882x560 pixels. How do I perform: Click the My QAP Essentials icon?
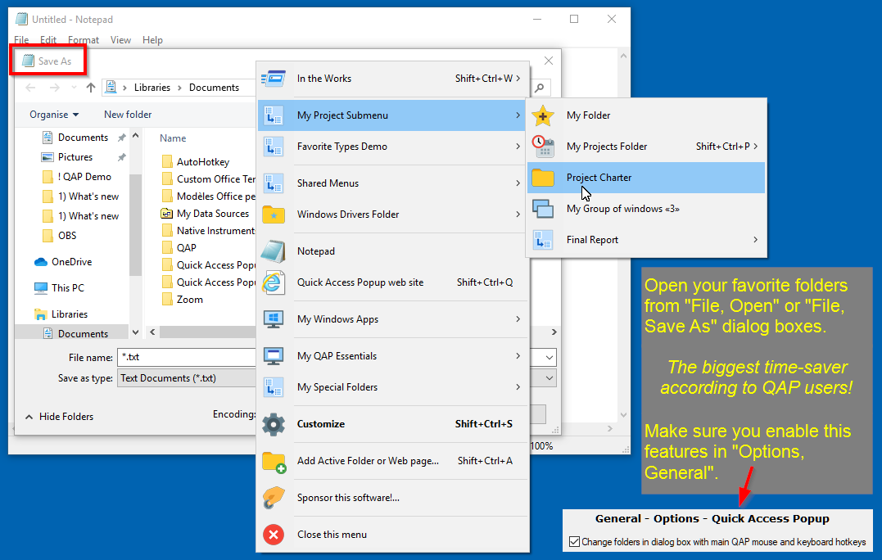(x=274, y=356)
